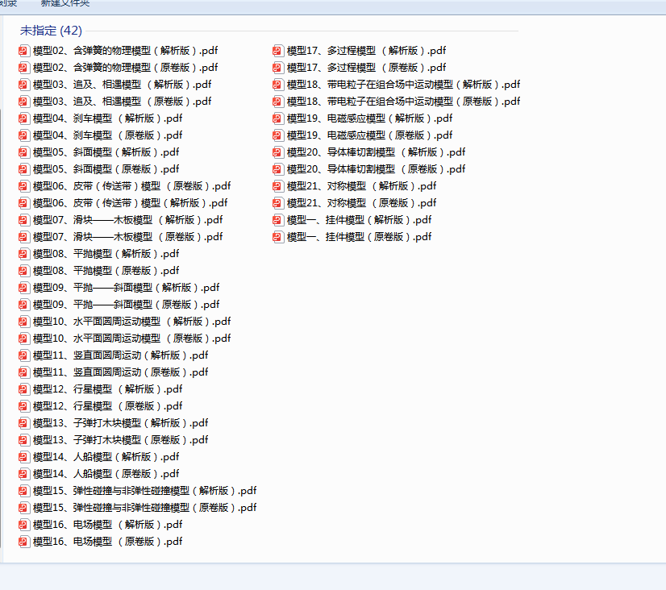Click PDF icon of 模型21、对称模型（解析版）
The width and height of the screenshot is (666, 590).
tap(278, 186)
